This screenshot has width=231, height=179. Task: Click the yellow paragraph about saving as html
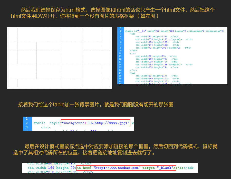pos(113,13)
